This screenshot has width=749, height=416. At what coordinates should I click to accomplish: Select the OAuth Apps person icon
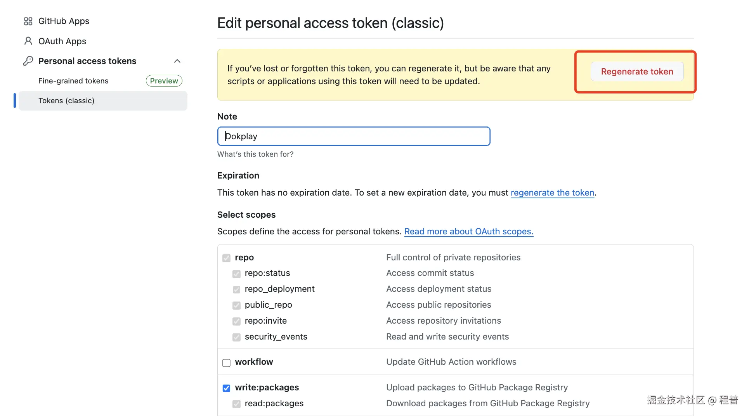28,41
